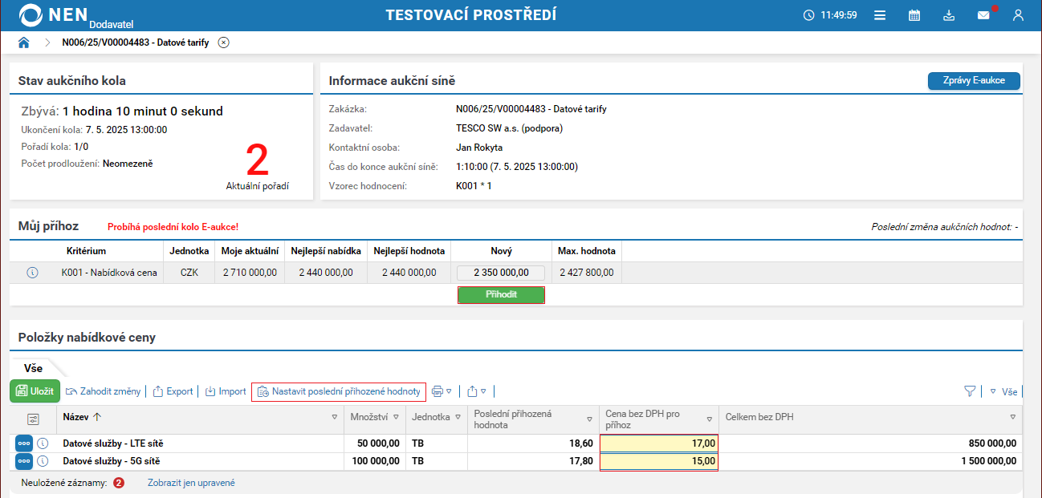Close the Datové tarify breadcrumb tab
This screenshot has height=498, width=1042.
point(223,43)
